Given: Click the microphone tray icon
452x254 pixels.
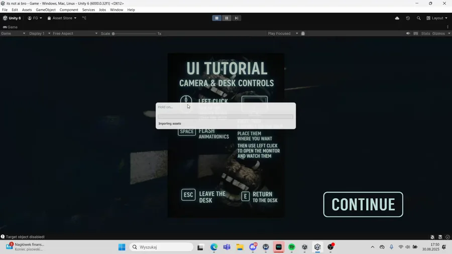Looking at the screenshot, I should tap(391, 247).
